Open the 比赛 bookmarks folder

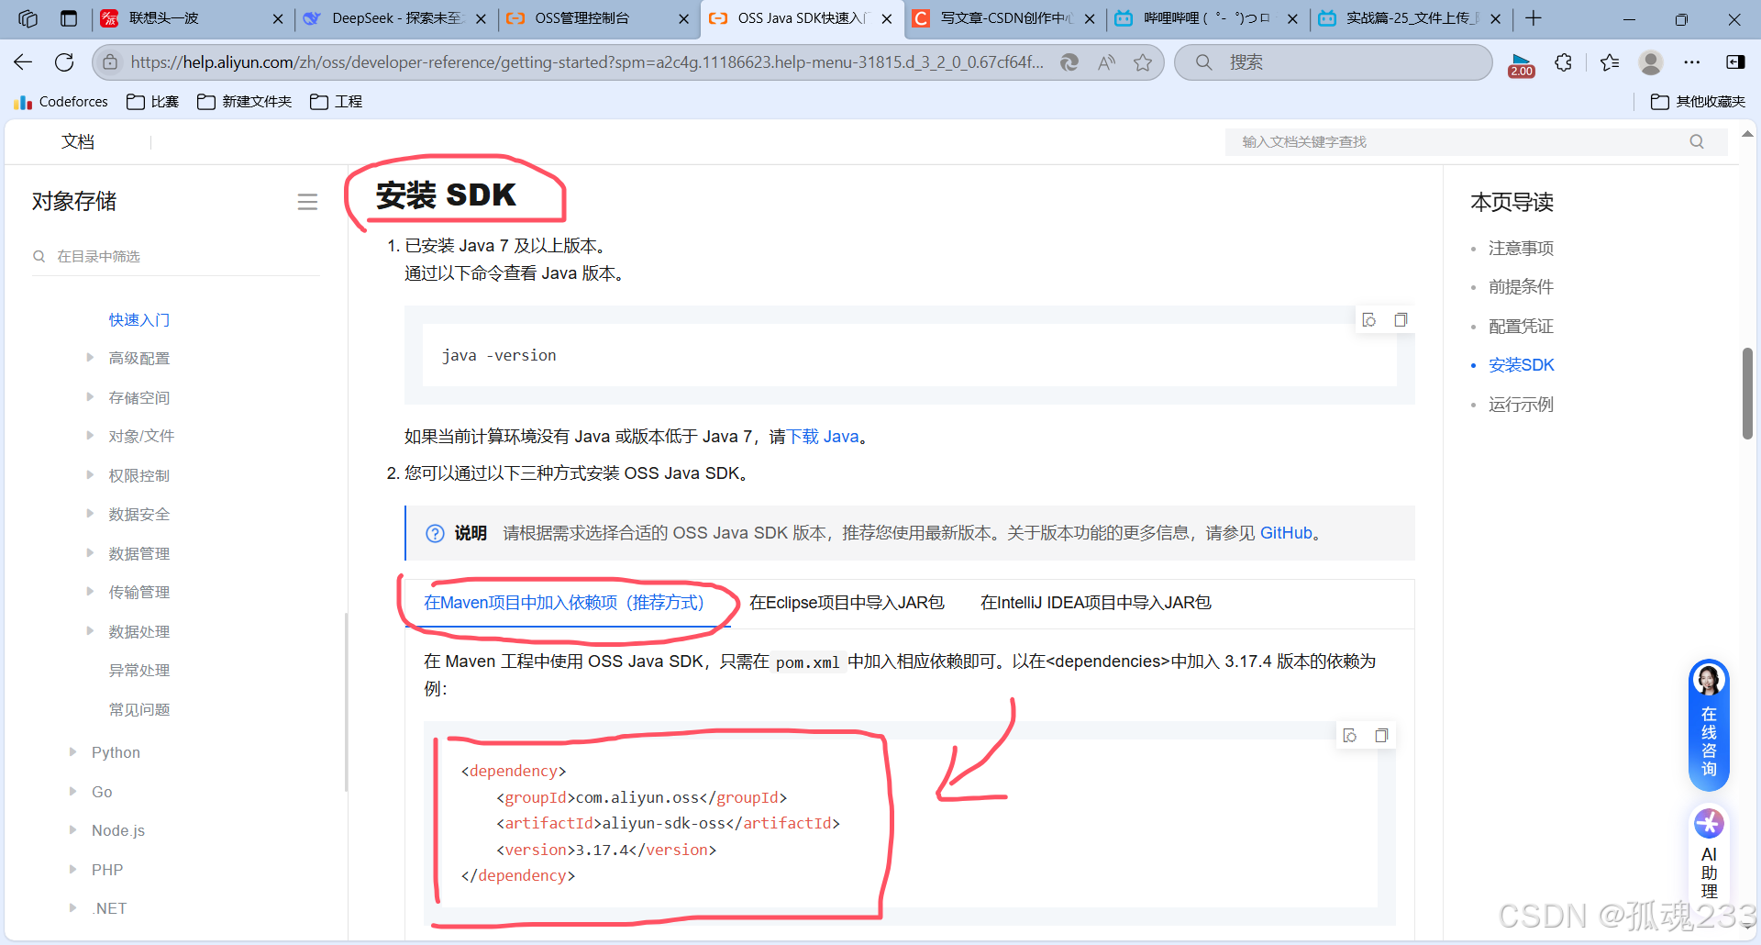tap(152, 102)
